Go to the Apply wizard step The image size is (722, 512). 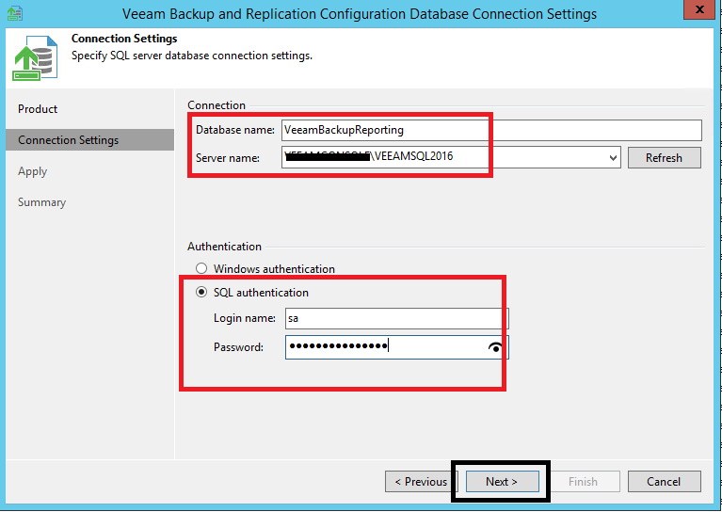33,171
